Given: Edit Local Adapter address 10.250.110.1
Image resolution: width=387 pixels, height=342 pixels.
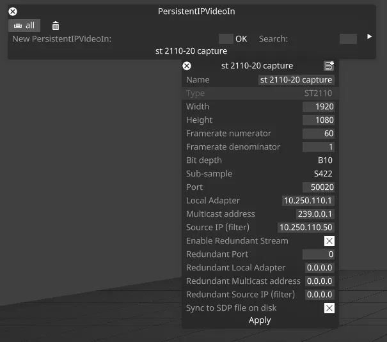Looking at the screenshot, I should point(308,201).
